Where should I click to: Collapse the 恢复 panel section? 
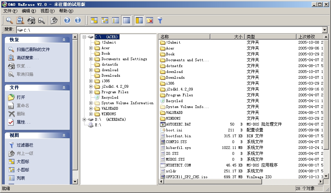click(x=64, y=40)
